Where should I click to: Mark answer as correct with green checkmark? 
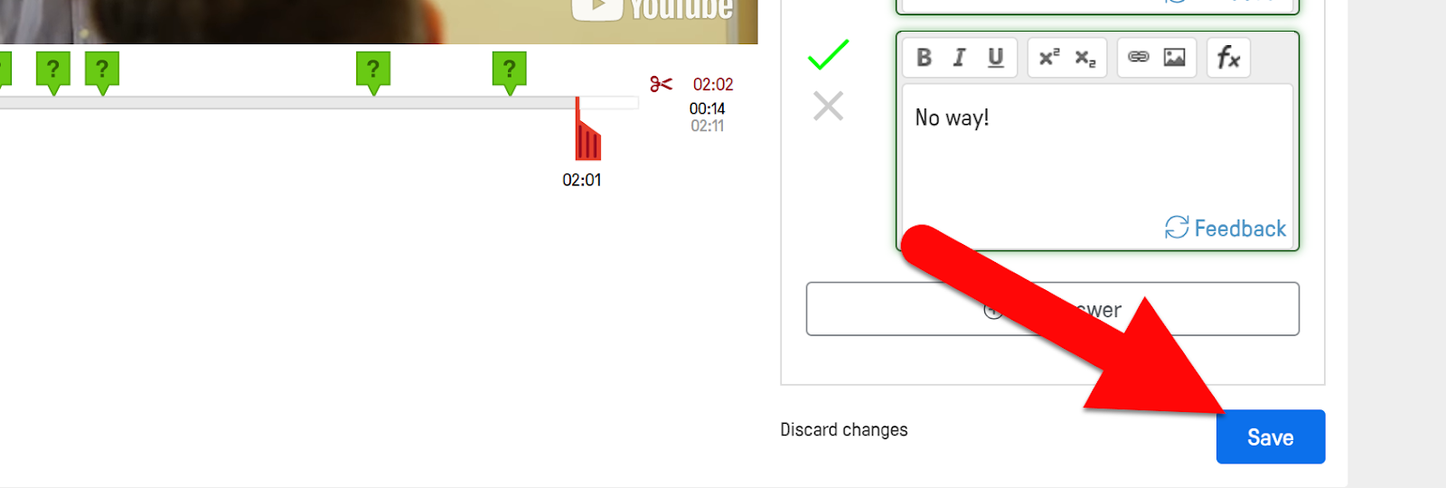click(828, 55)
